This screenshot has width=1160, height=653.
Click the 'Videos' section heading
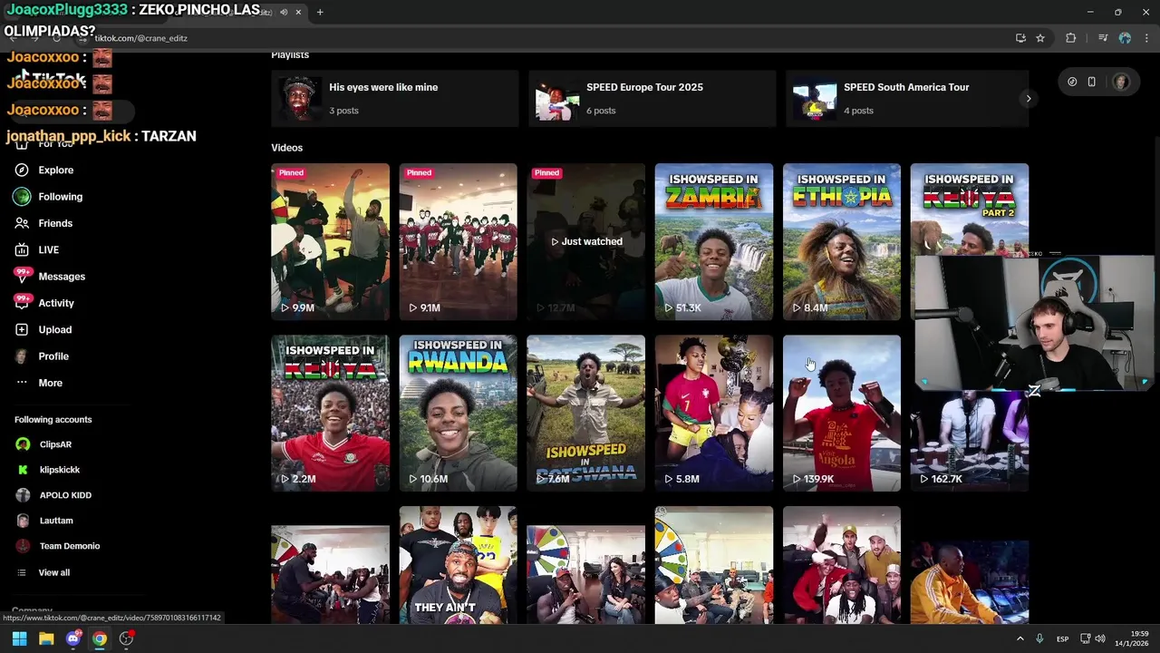(286, 147)
